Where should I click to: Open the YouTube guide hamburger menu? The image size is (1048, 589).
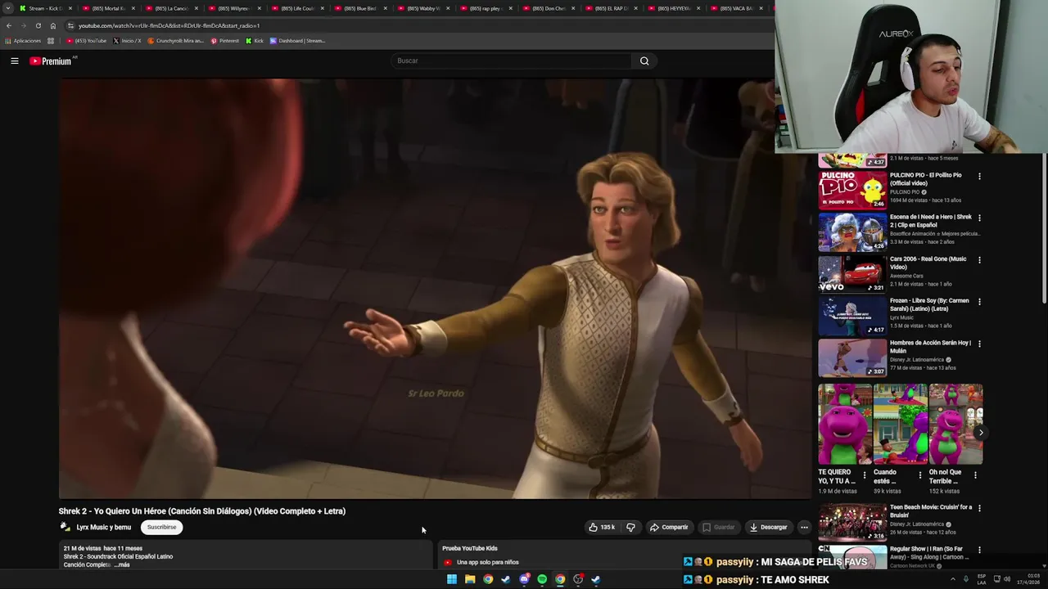tap(15, 61)
